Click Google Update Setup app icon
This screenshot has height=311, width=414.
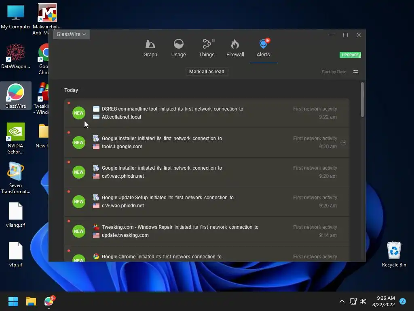click(x=96, y=198)
